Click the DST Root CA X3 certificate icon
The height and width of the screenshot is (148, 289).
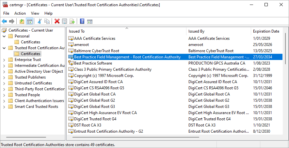pyautogui.click(x=71, y=125)
